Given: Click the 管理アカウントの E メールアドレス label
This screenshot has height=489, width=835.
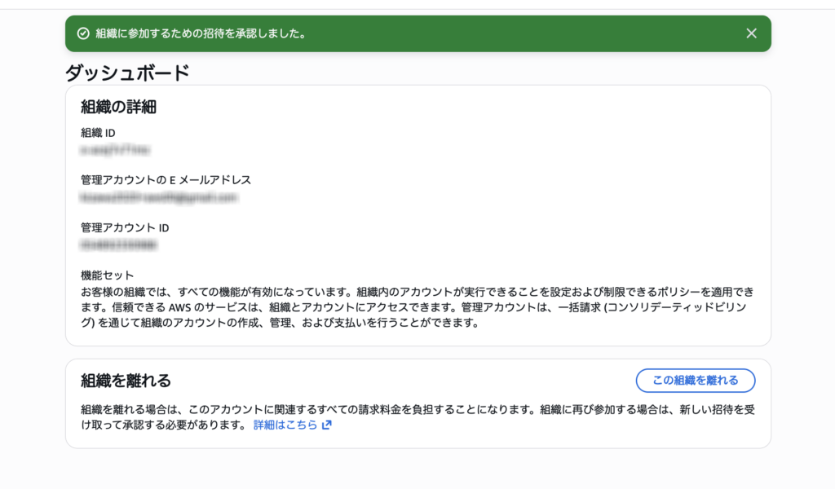Looking at the screenshot, I should pos(166,180).
